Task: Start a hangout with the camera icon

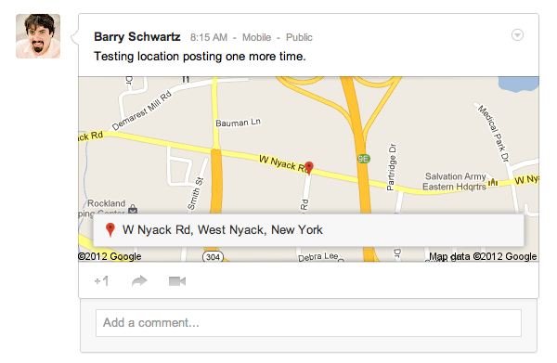Action: click(x=177, y=281)
